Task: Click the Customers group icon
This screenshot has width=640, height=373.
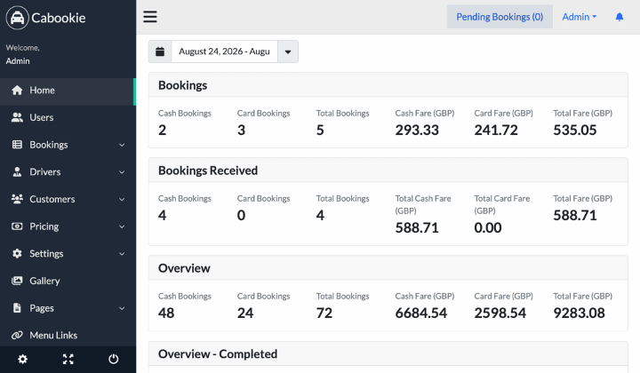Action: pyautogui.click(x=17, y=199)
